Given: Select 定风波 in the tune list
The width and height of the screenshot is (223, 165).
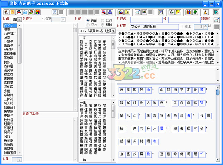Looking at the screenshot, I should pos(9,79).
